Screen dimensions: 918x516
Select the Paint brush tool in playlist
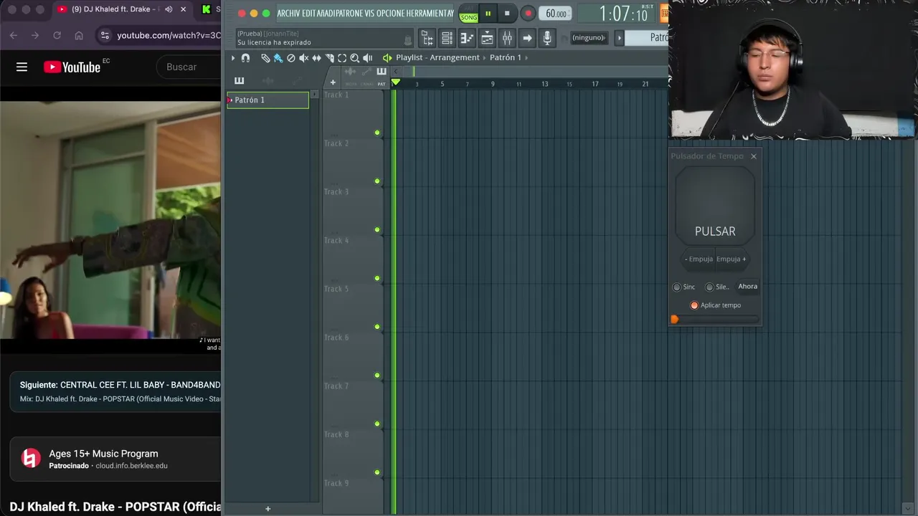(x=278, y=58)
